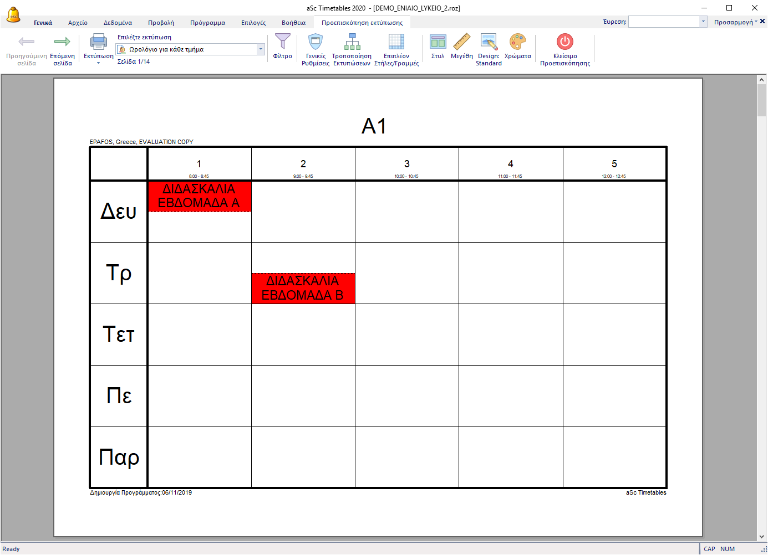768x555 pixels.
Task: Open the Colors palette icon
Action: pos(517,42)
